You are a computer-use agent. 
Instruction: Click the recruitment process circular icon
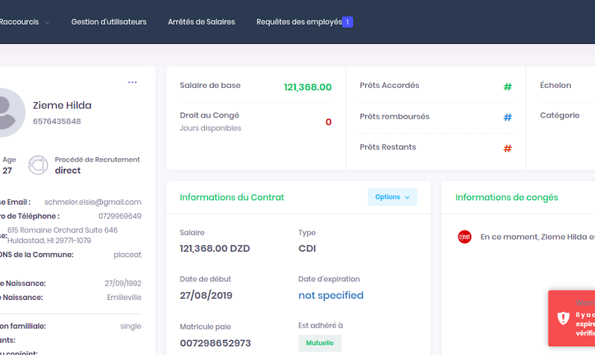pos(38,165)
